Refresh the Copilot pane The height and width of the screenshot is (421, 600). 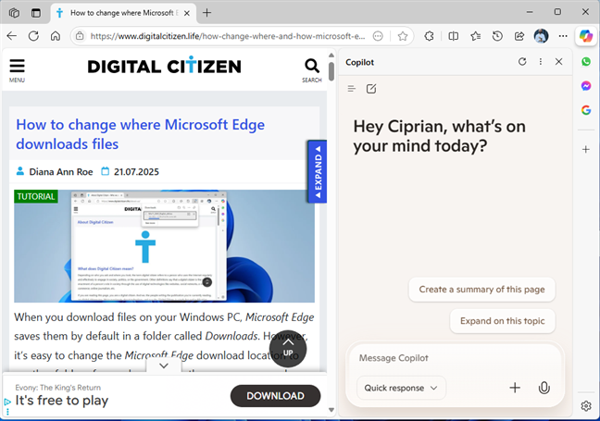pos(522,62)
